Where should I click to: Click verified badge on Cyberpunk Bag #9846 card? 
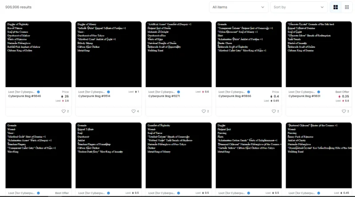pos(38,92)
